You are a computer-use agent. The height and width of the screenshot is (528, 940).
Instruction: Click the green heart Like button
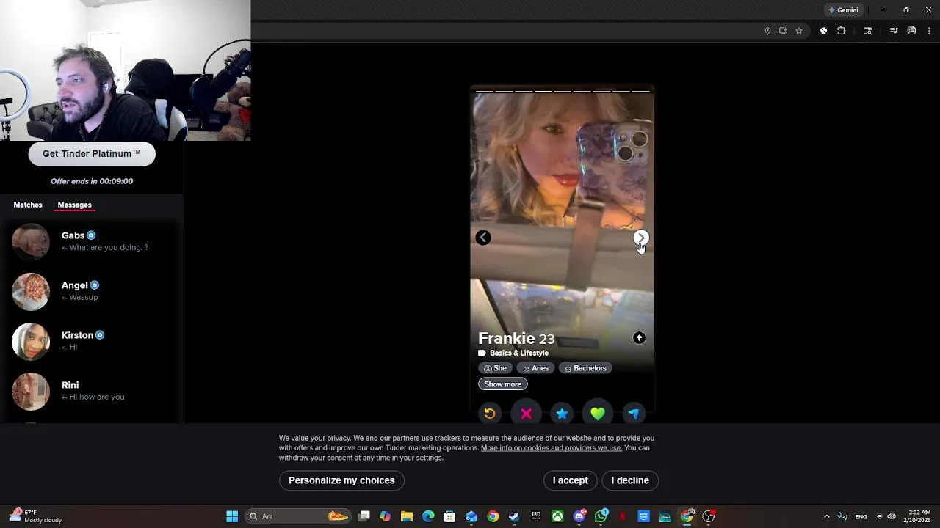598,414
